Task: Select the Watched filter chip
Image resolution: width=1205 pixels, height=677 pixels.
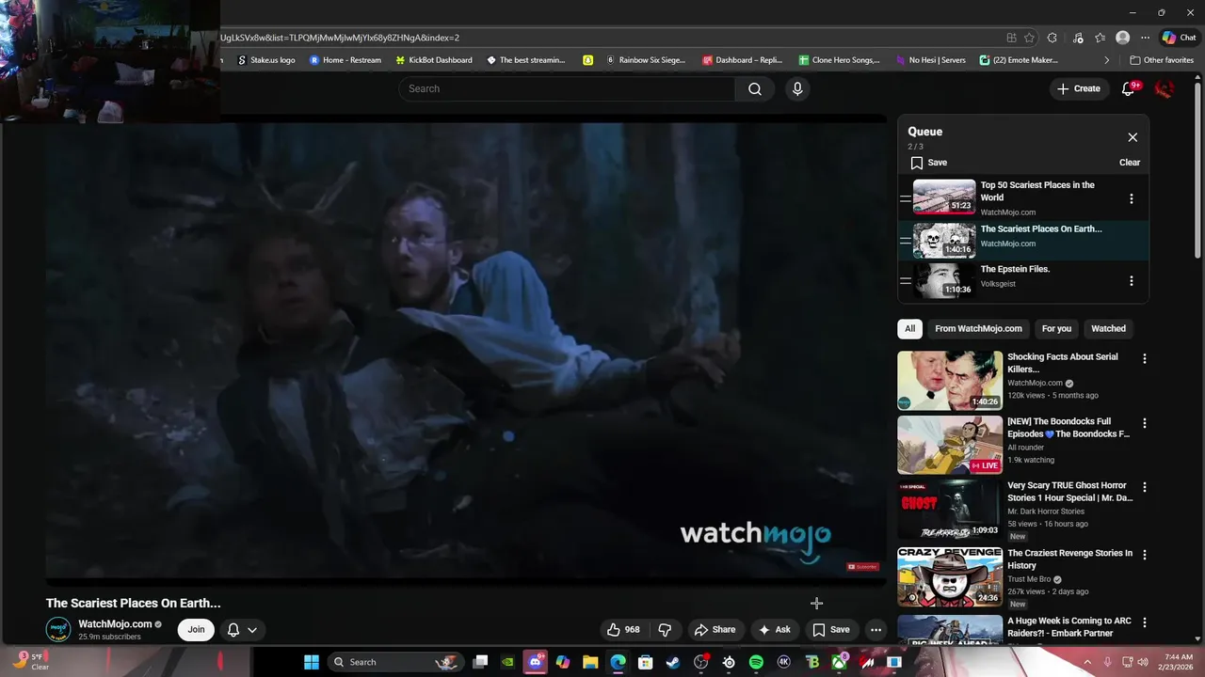Action: 1108,329
